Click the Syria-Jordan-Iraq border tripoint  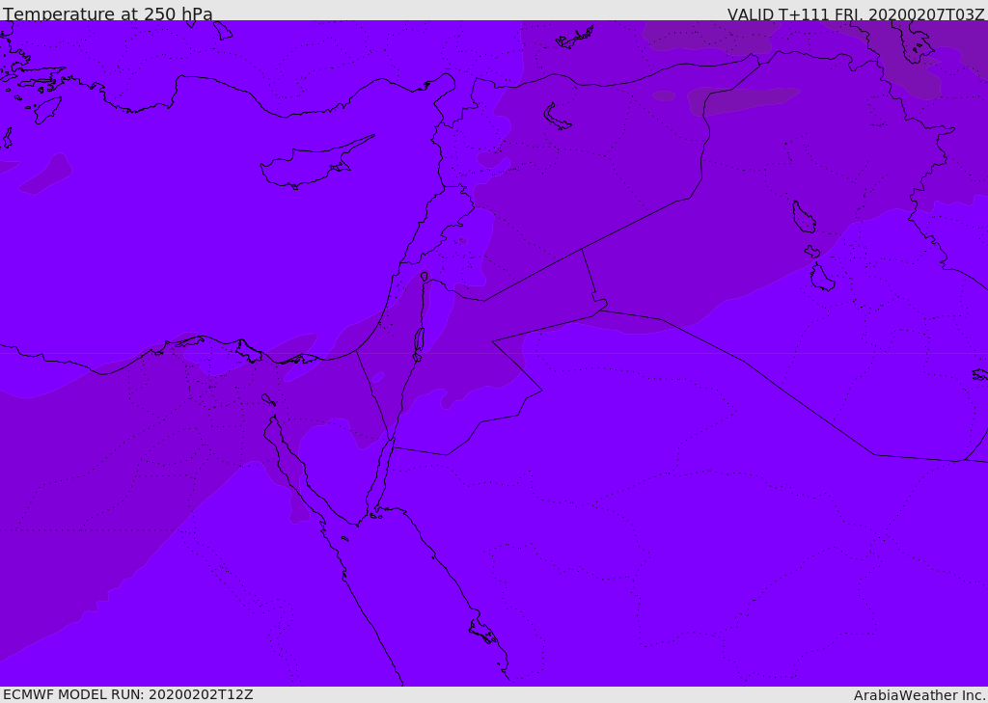click(582, 250)
